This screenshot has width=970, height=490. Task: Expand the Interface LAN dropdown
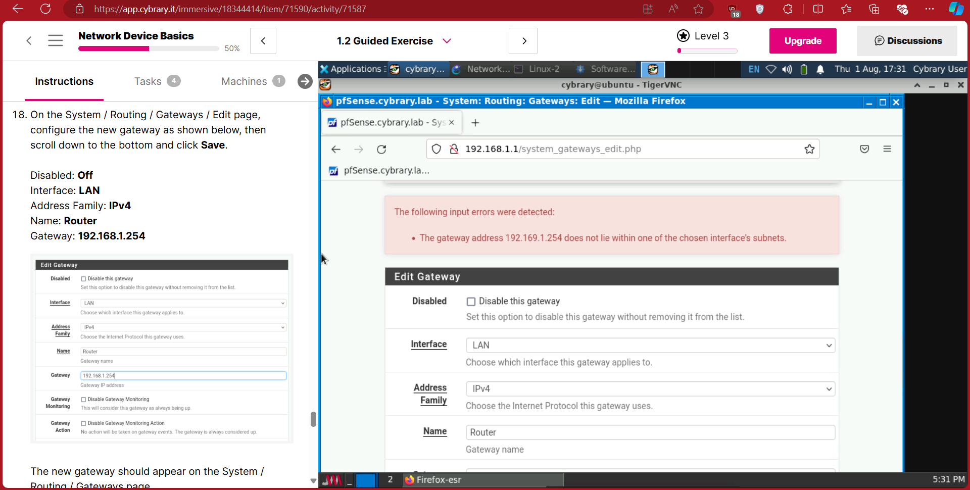pos(650,346)
